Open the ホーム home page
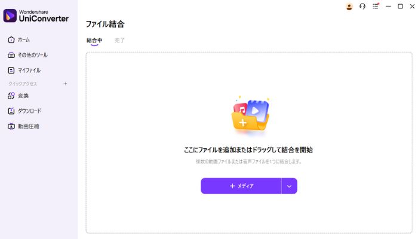The height and width of the screenshot is (239, 418). click(x=19, y=40)
